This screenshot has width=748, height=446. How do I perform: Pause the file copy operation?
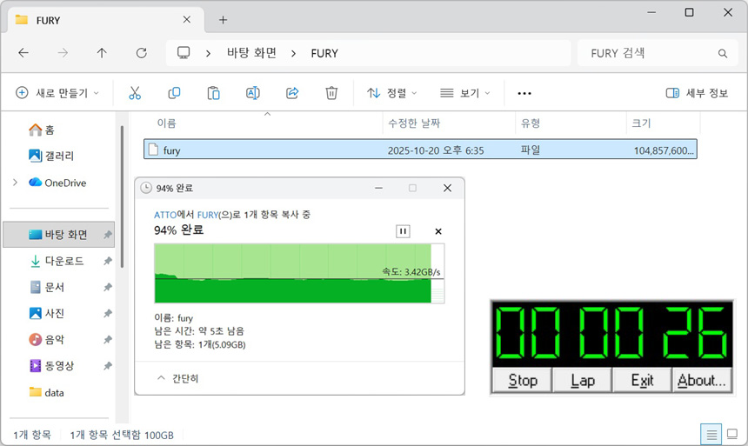click(x=403, y=231)
